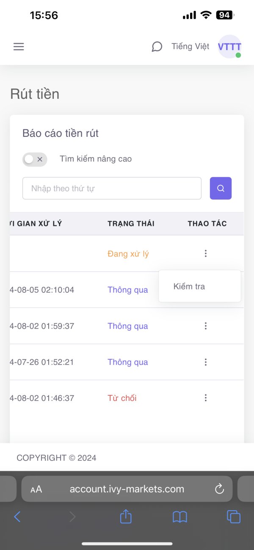Open actions menu for the Từ chối row
This screenshot has height=550, width=254.
(206, 398)
